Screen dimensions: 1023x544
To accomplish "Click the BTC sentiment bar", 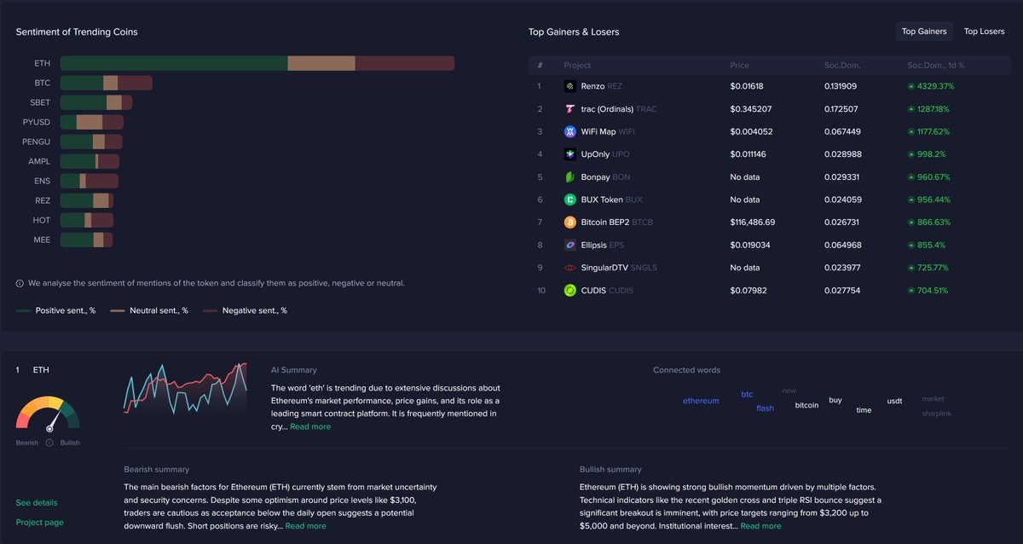I will click(107, 83).
